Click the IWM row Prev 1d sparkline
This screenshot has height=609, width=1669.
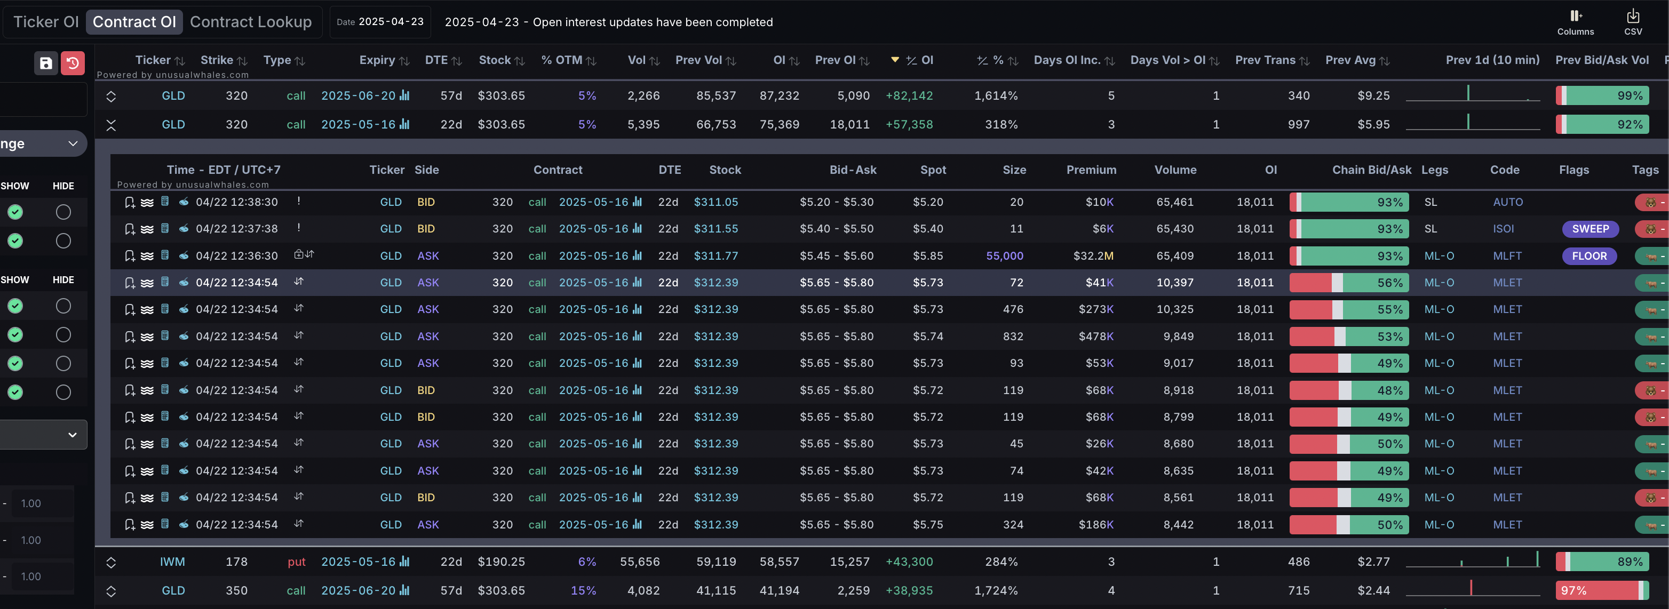pos(1472,560)
